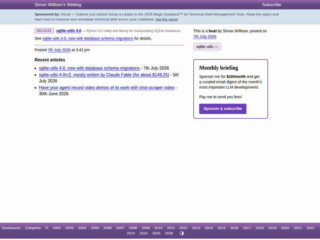Go to 2026 archive
The width and height of the screenshot is (320, 240).
point(169,233)
